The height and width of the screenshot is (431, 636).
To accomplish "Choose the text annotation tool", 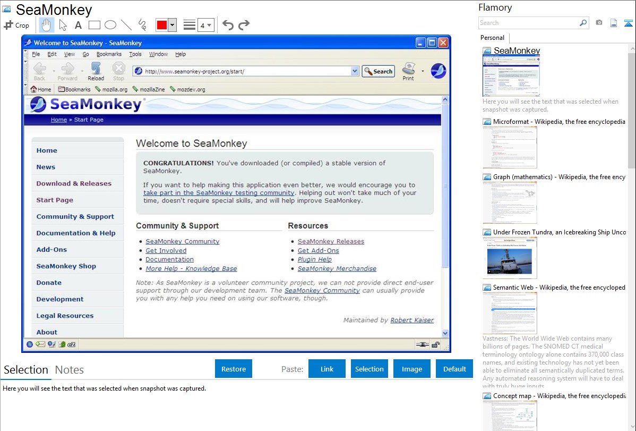I will tap(78, 25).
